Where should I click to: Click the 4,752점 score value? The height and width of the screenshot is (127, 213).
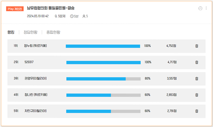pos(171,46)
